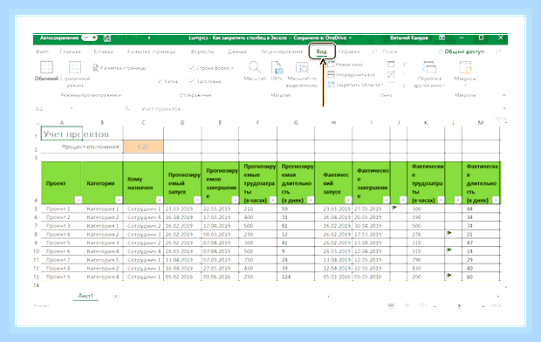This screenshot has height=342, width=541.
Task: Select the orange cell with 0,25
Action: (x=143, y=147)
